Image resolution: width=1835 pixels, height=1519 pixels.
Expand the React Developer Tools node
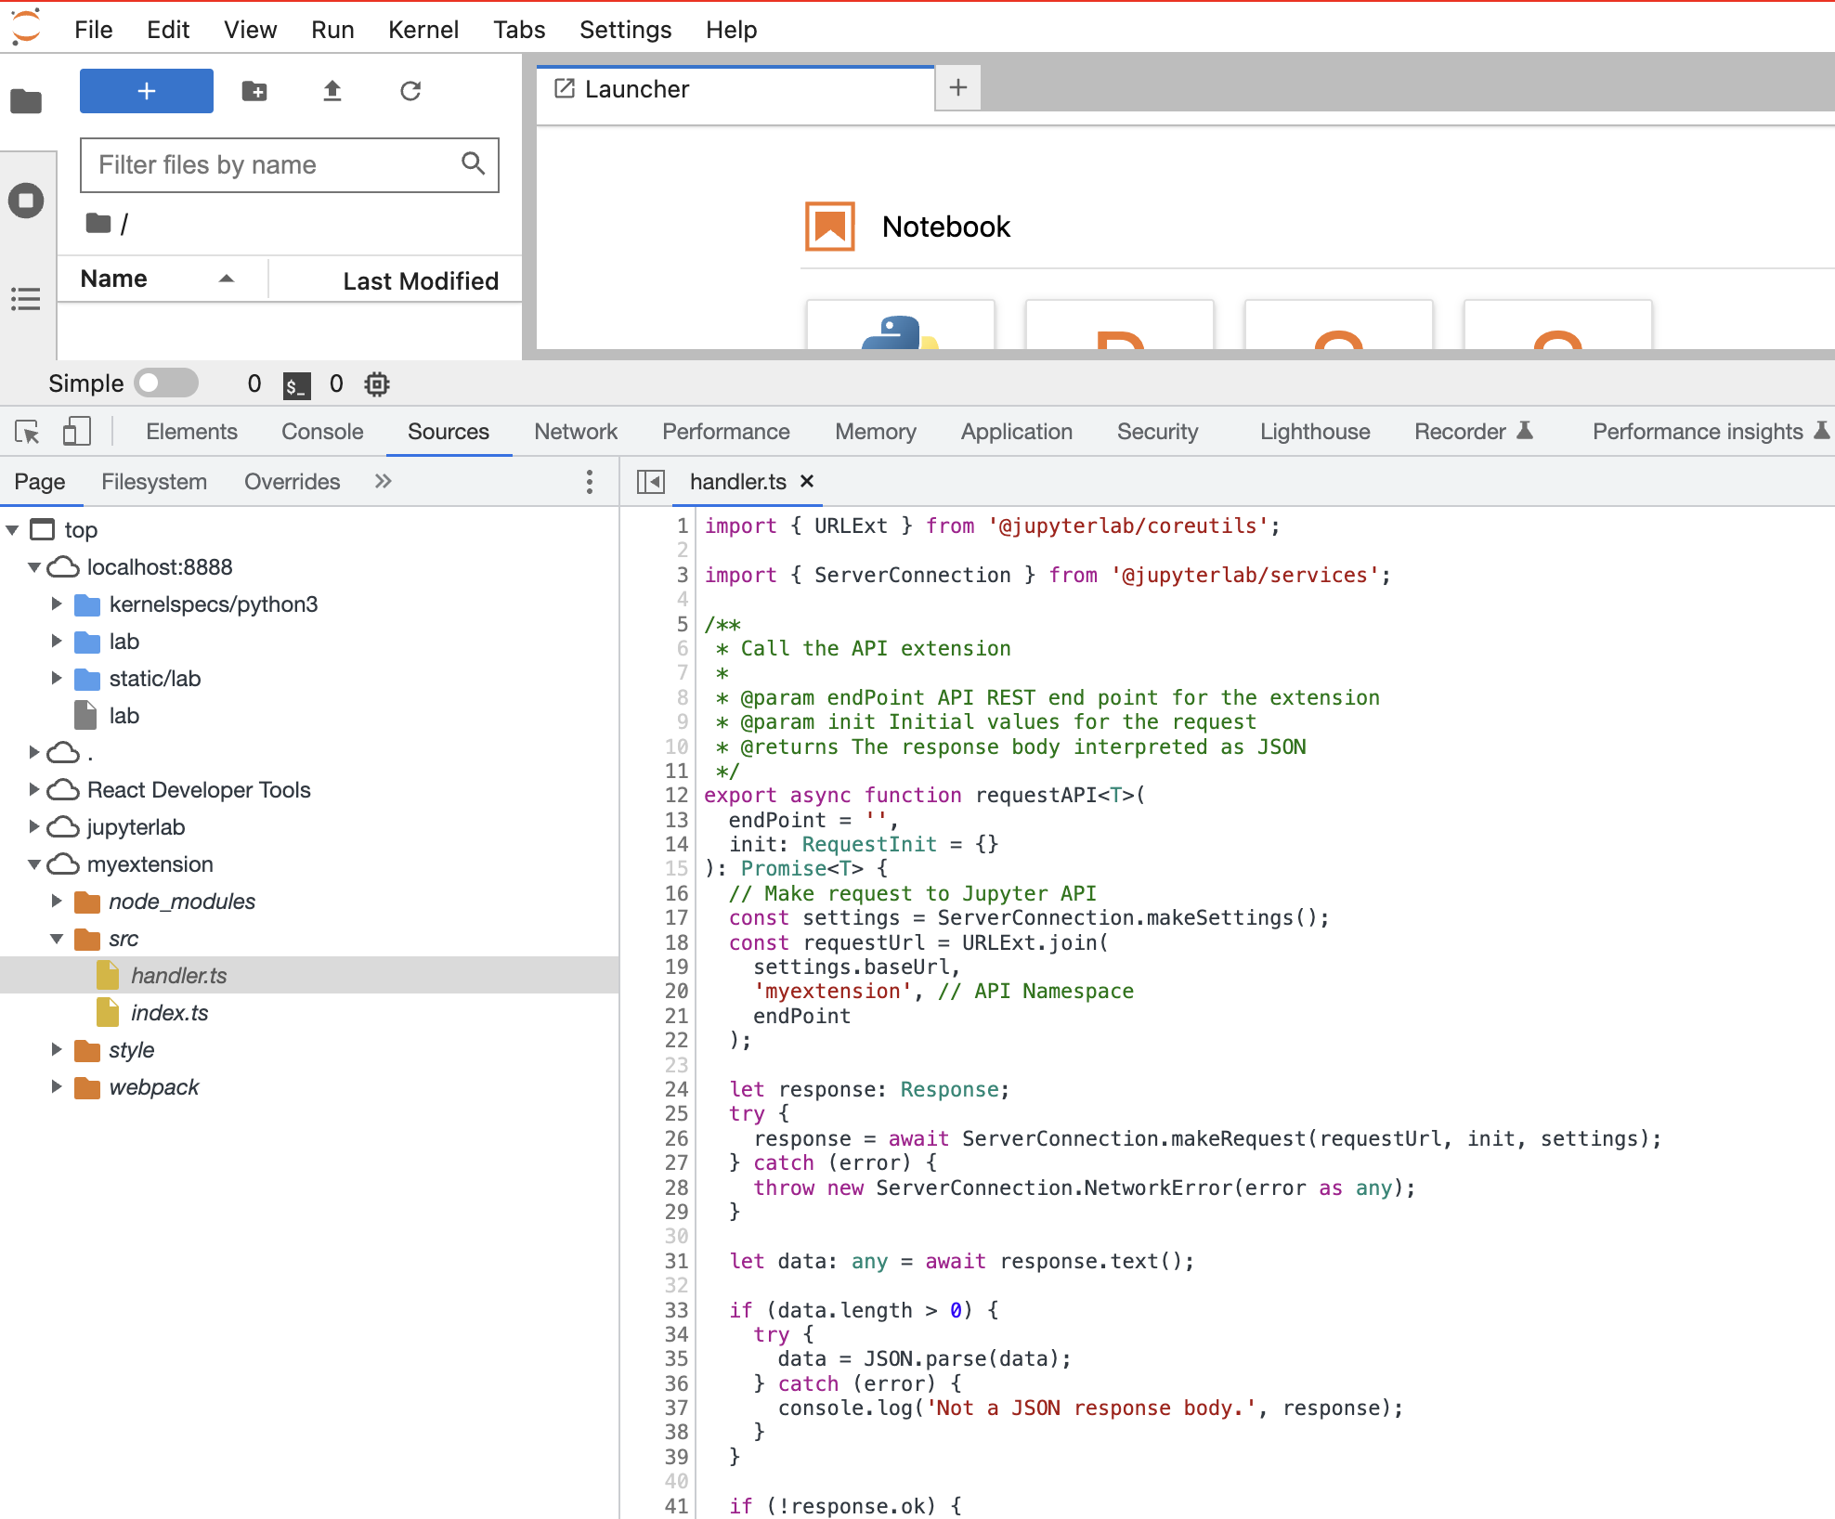click(35, 789)
